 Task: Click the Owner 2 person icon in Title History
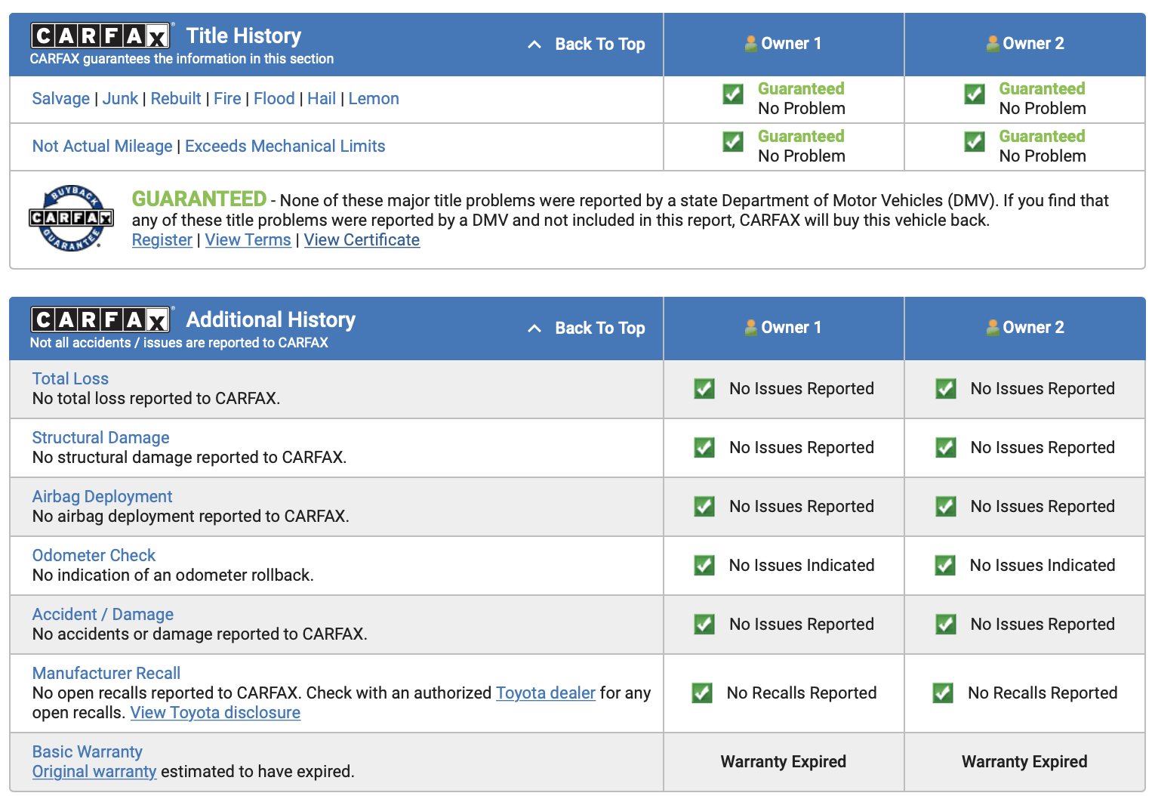click(993, 44)
